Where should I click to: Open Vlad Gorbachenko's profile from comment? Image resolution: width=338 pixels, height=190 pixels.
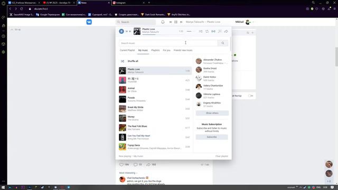[136, 178]
